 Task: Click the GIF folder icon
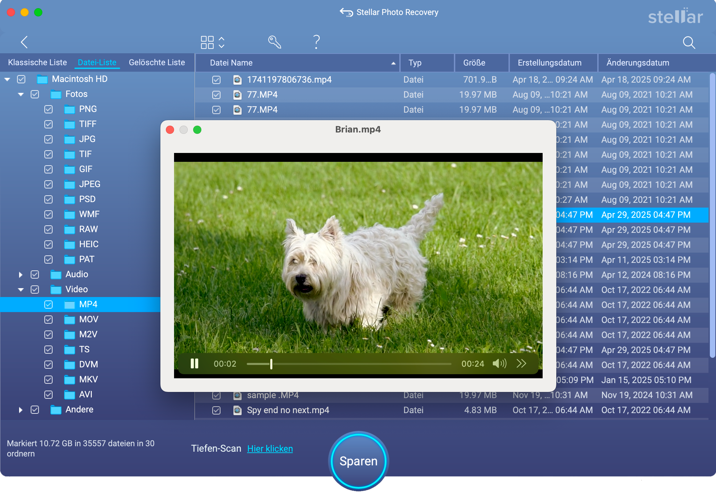click(70, 169)
